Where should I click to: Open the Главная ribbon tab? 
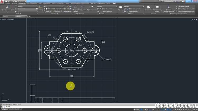[x=8, y=4]
